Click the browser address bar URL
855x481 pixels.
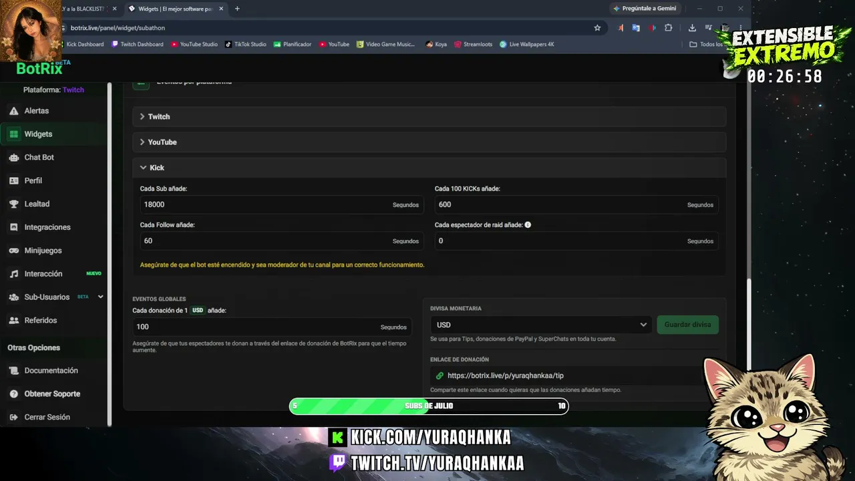click(x=118, y=28)
